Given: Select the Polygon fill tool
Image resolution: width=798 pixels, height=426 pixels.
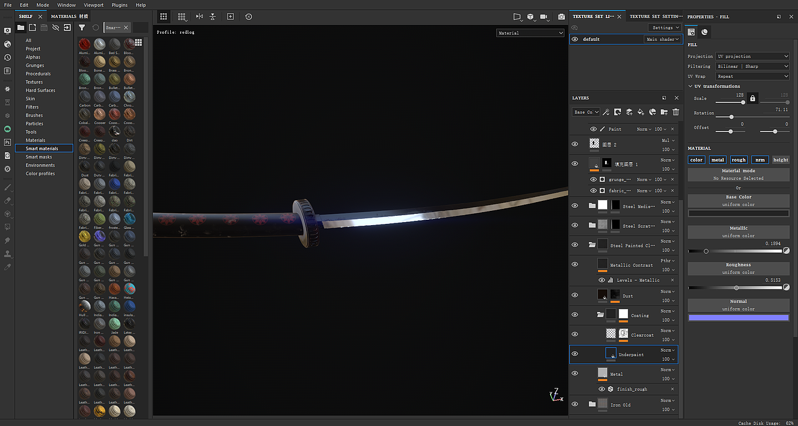Looking at the screenshot, I should [7, 227].
